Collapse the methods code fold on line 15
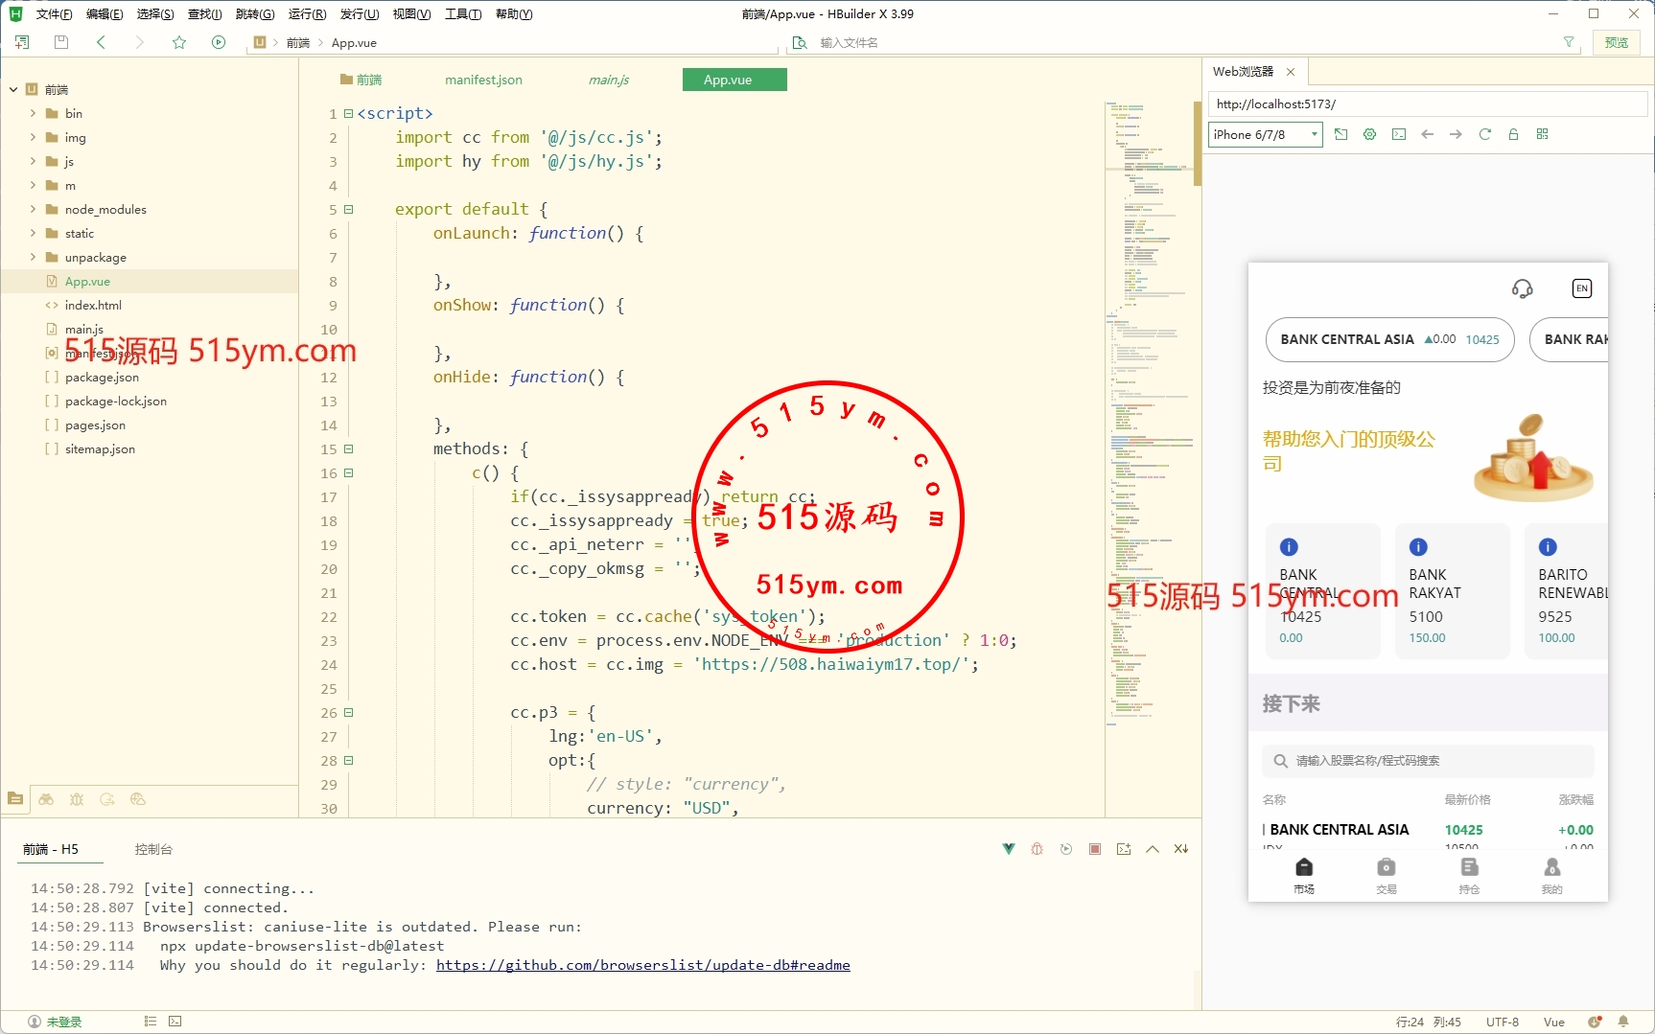Image resolution: width=1655 pixels, height=1034 pixels. pos(349,448)
